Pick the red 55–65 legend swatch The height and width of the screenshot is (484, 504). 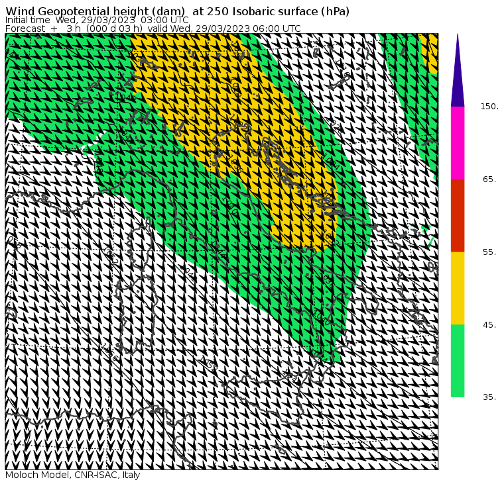coord(458,215)
